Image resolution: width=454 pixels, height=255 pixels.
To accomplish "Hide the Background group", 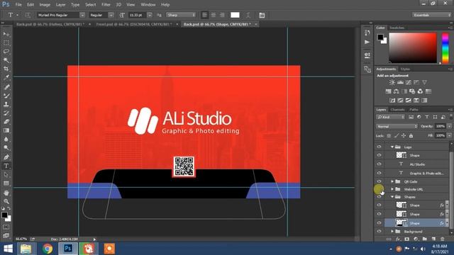I will 379,232.
